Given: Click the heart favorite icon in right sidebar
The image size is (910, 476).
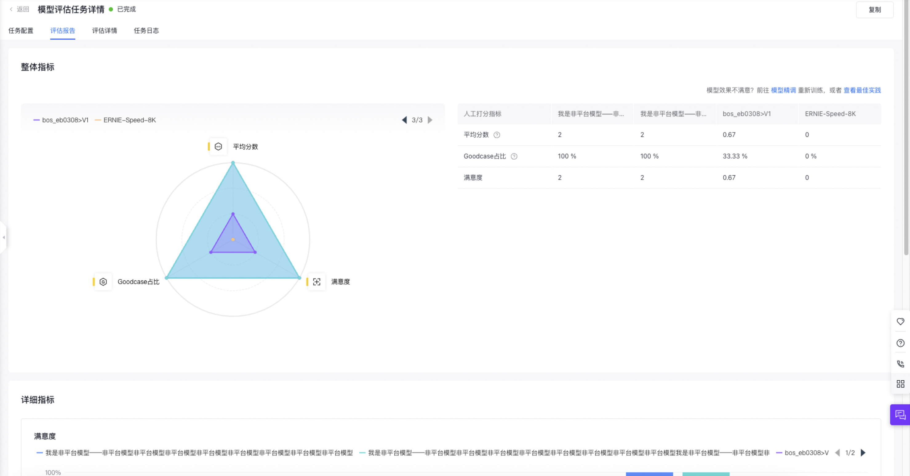Looking at the screenshot, I should pyautogui.click(x=900, y=321).
